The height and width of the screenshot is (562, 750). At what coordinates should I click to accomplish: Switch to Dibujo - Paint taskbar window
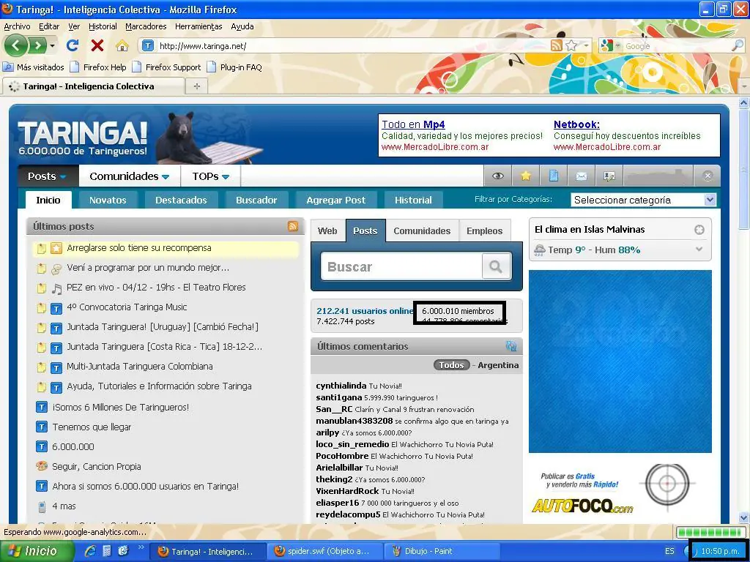click(442, 551)
